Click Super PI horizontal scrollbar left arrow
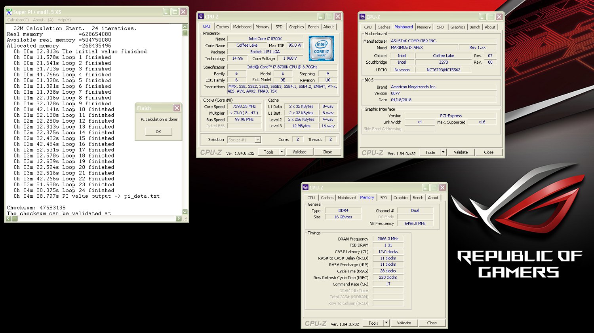594x333 pixels. coord(8,218)
